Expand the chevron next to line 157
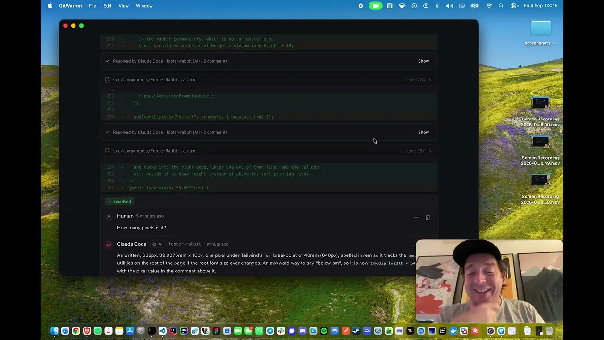Image resolution: width=604 pixels, height=340 pixels. pos(430,151)
